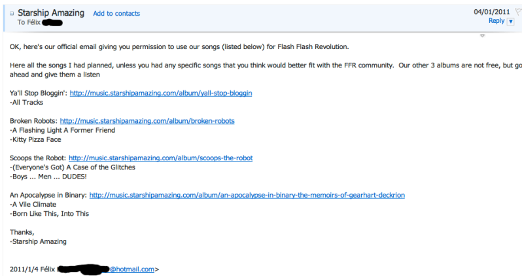Screen dimensions: 522x276
Task: Click the small triangle below the header
Action: coord(482,35)
